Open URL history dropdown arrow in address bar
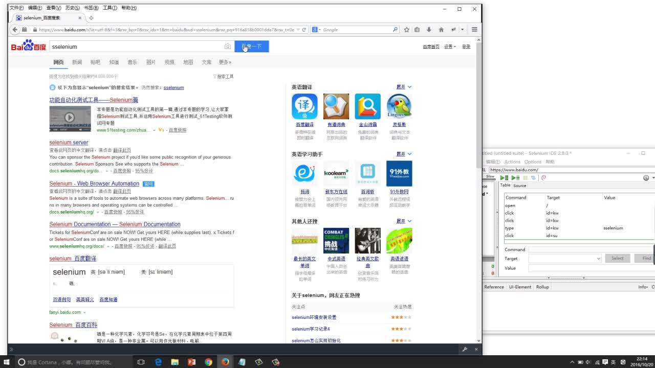The image size is (655, 368). [298, 30]
